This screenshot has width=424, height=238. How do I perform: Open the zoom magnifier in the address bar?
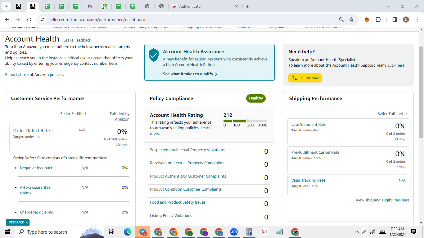point(341,20)
